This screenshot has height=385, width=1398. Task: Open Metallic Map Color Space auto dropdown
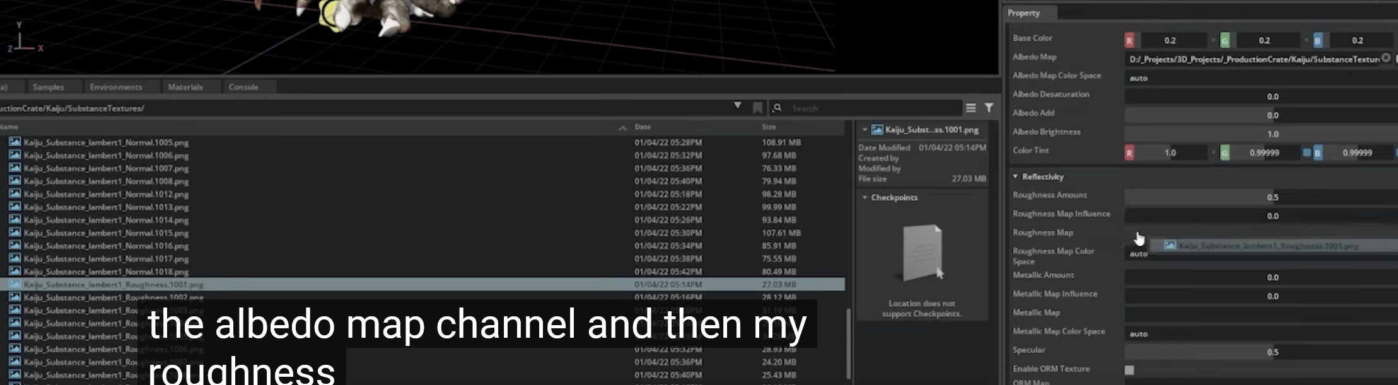(1261, 333)
